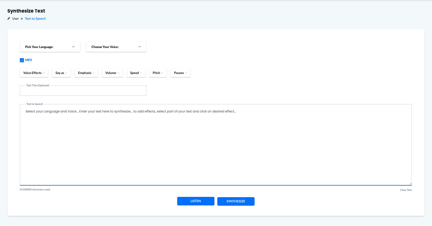Show the Pitch options

(x=158, y=73)
